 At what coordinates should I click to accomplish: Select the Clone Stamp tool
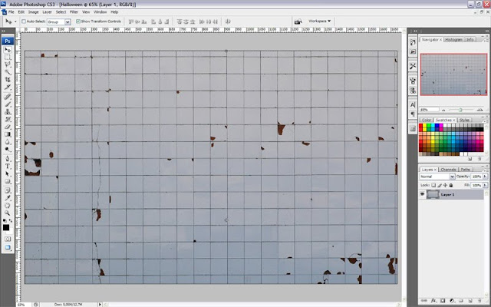pos(8,112)
